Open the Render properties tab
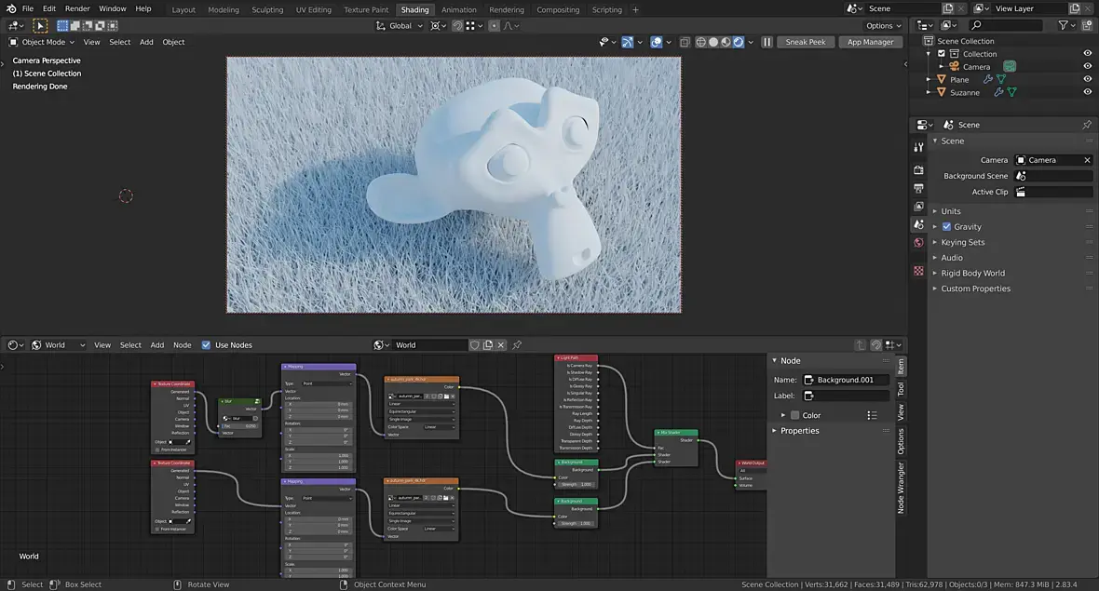 click(918, 169)
